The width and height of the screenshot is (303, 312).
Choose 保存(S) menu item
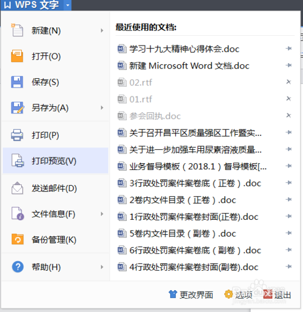(x=56, y=82)
